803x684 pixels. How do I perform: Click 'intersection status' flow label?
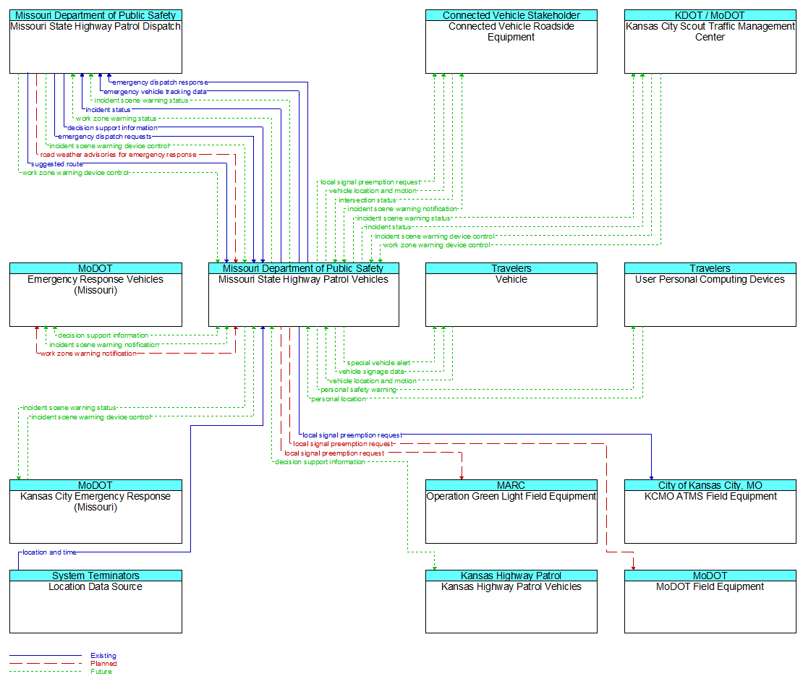[x=367, y=200]
